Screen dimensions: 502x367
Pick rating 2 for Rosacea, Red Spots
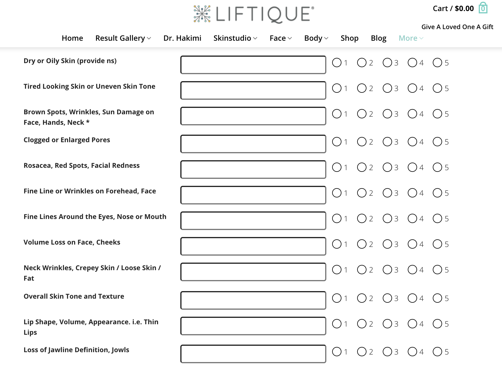362,167
